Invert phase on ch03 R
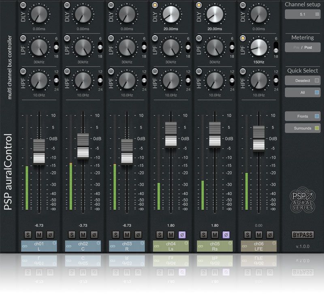324x294 pixels. tap(138, 235)
